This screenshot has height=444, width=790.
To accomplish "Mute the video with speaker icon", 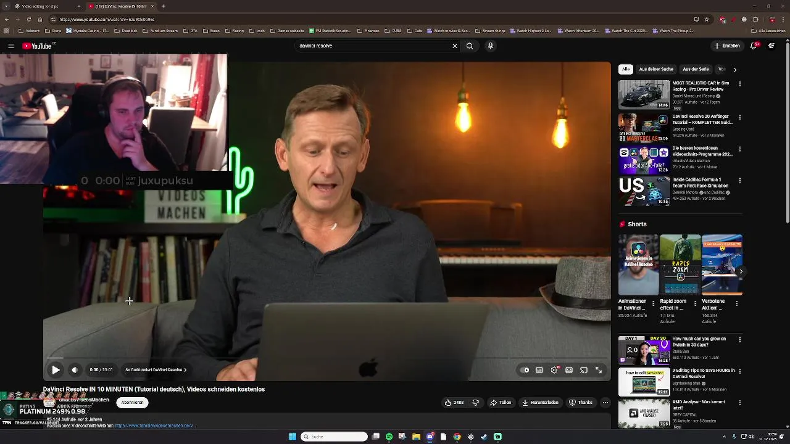I will [75, 370].
